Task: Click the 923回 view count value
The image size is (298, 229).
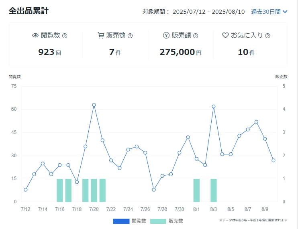Action: coord(50,52)
